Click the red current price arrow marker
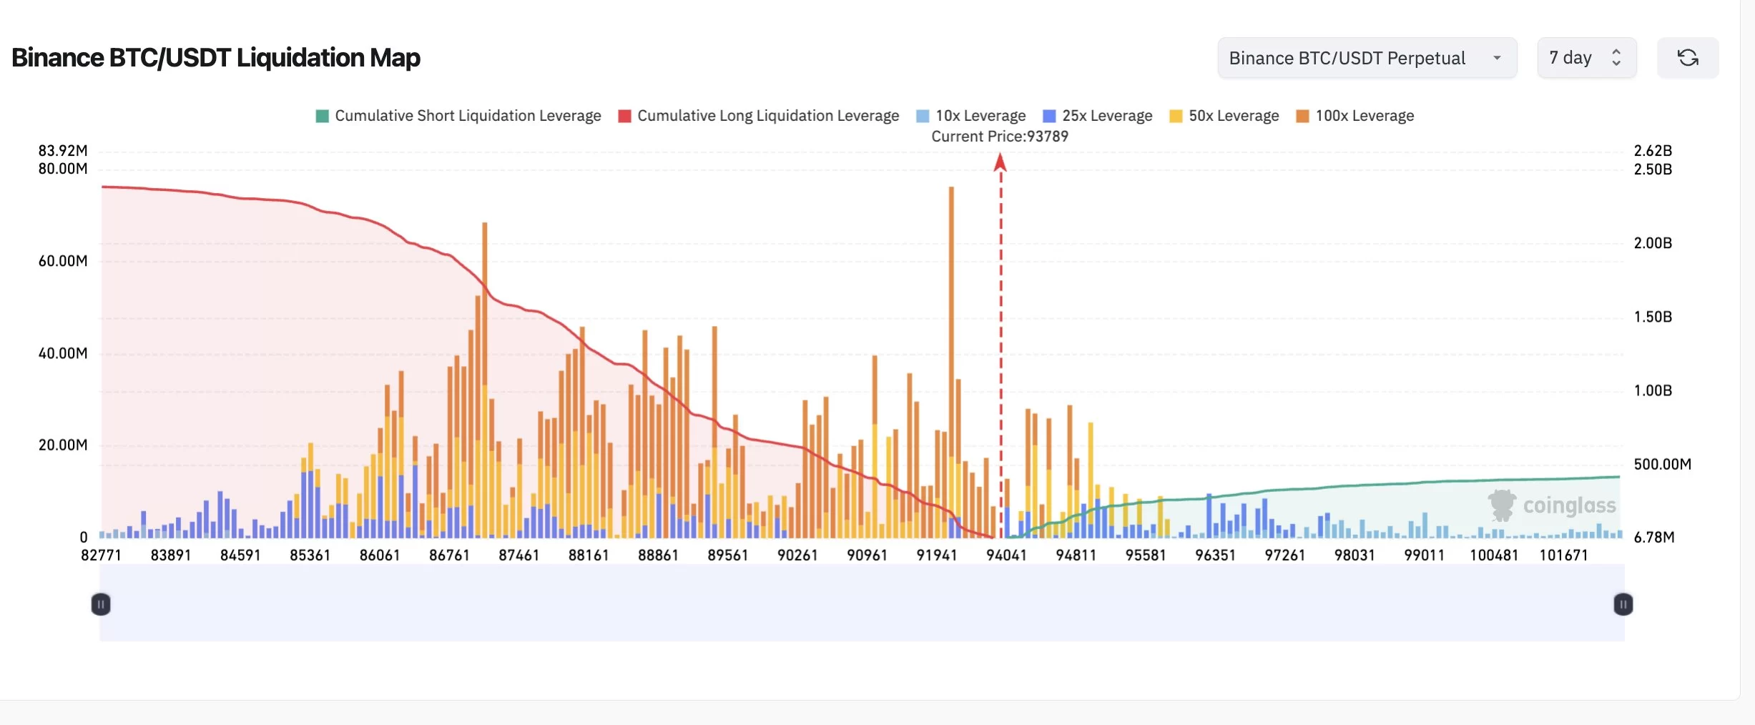1755x725 pixels. coord(1000,164)
